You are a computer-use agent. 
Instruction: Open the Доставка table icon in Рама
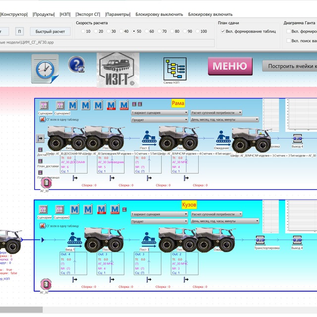pyautogui.click(x=40, y=150)
